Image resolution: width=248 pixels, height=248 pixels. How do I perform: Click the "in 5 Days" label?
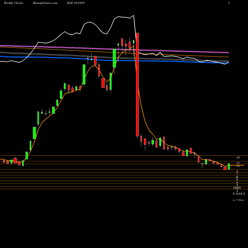(x=239, y=200)
